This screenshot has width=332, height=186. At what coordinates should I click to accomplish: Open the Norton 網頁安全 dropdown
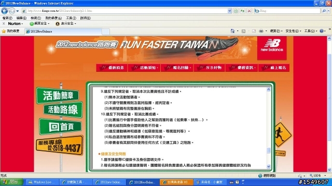click(x=39, y=24)
